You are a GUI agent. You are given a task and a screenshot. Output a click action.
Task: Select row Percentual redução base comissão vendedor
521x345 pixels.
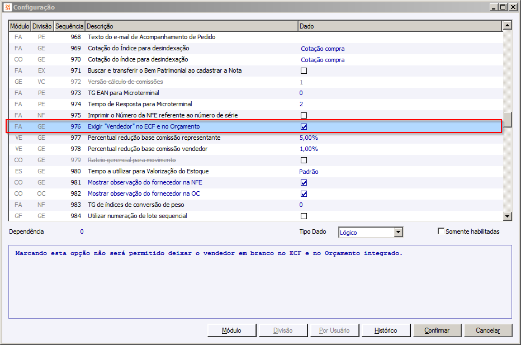coord(255,149)
